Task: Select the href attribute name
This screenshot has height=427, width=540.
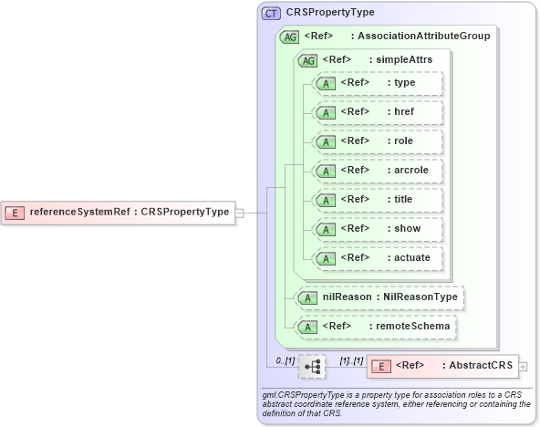Action: (404, 111)
